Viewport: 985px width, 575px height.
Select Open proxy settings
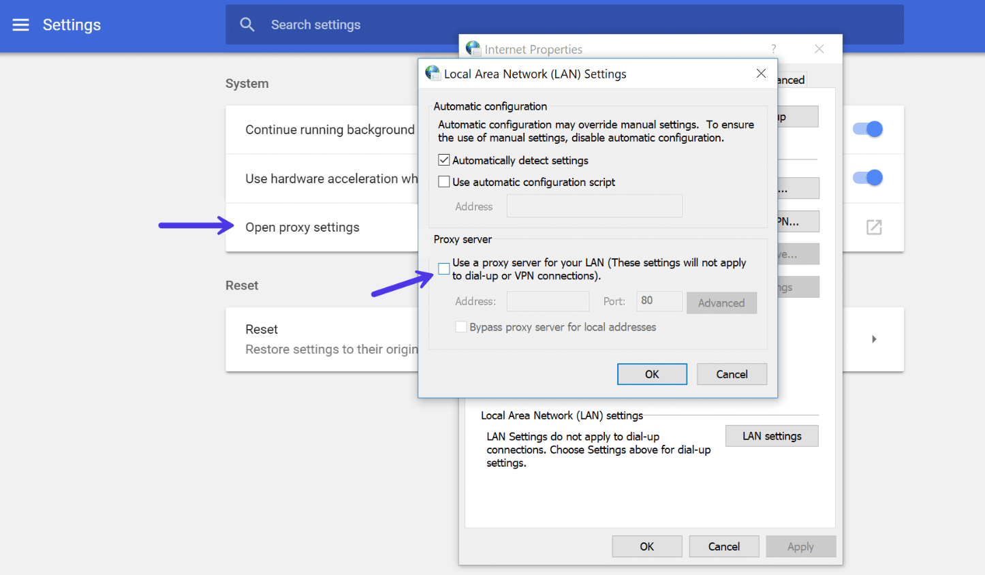[x=302, y=227]
